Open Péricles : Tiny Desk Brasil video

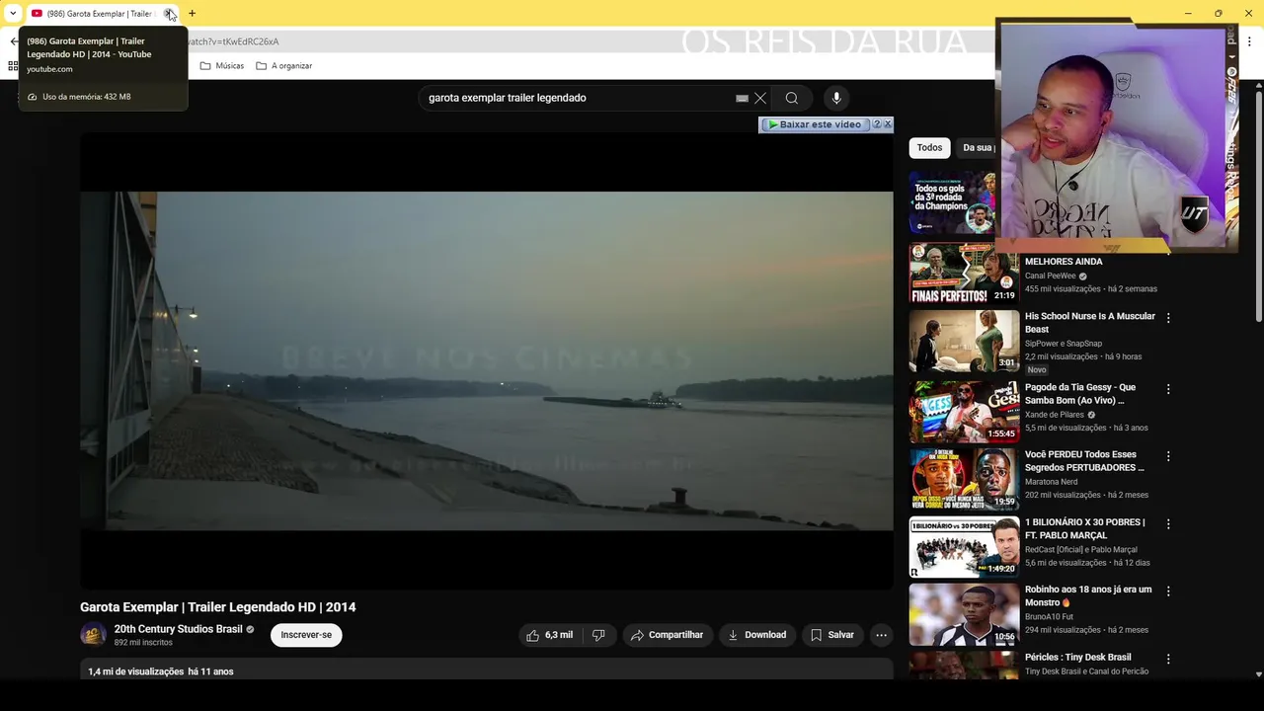1078,657
